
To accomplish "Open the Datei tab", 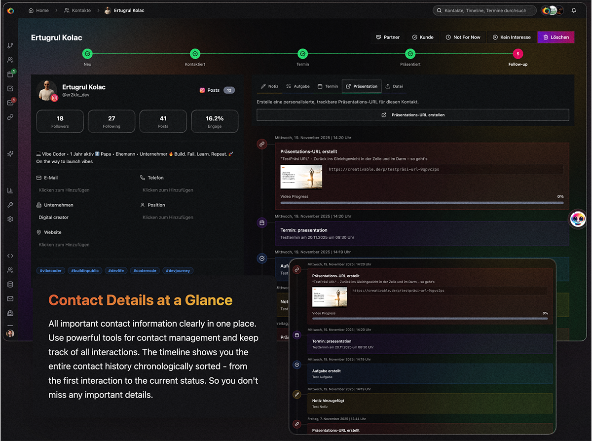I will (x=394, y=86).
